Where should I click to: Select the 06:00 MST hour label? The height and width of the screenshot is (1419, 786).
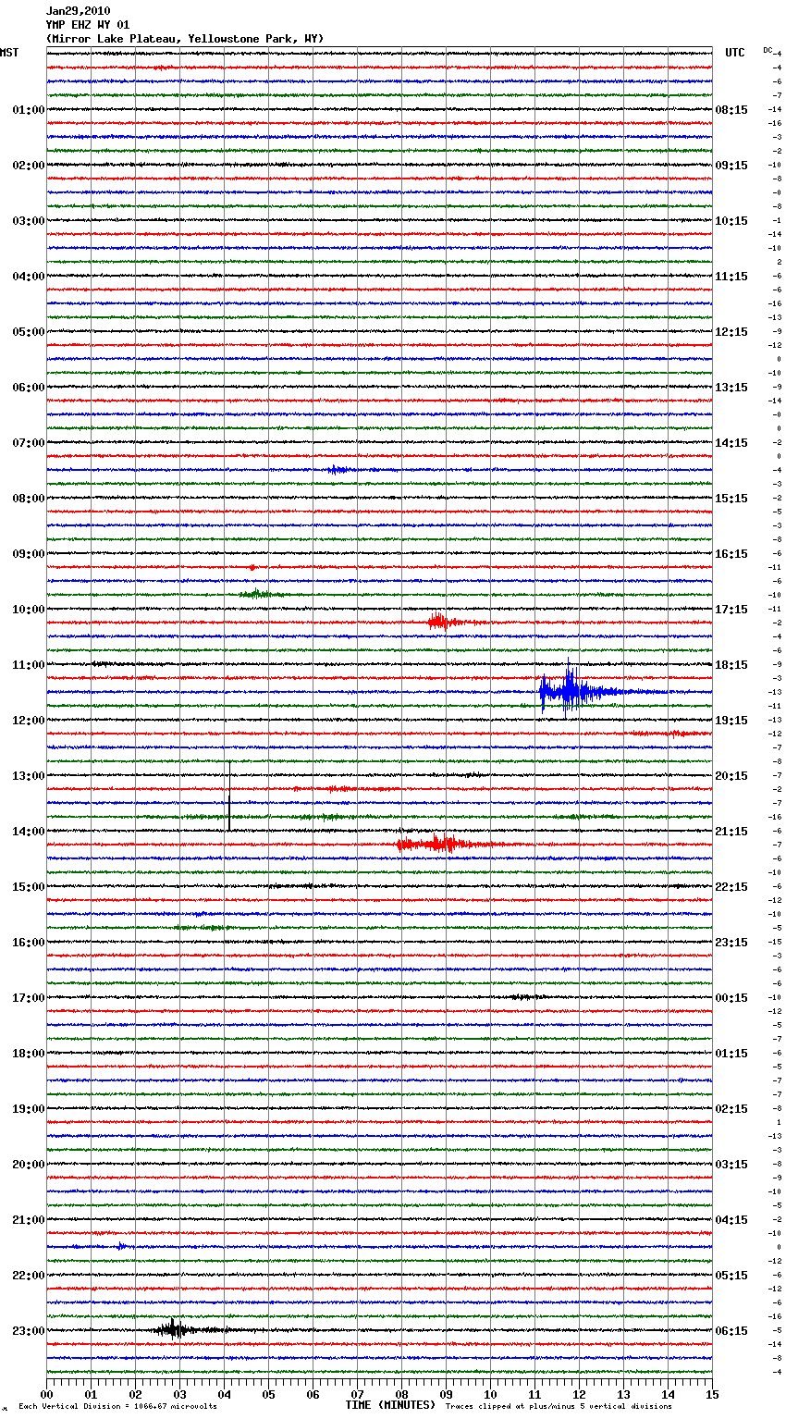(29, 388)
